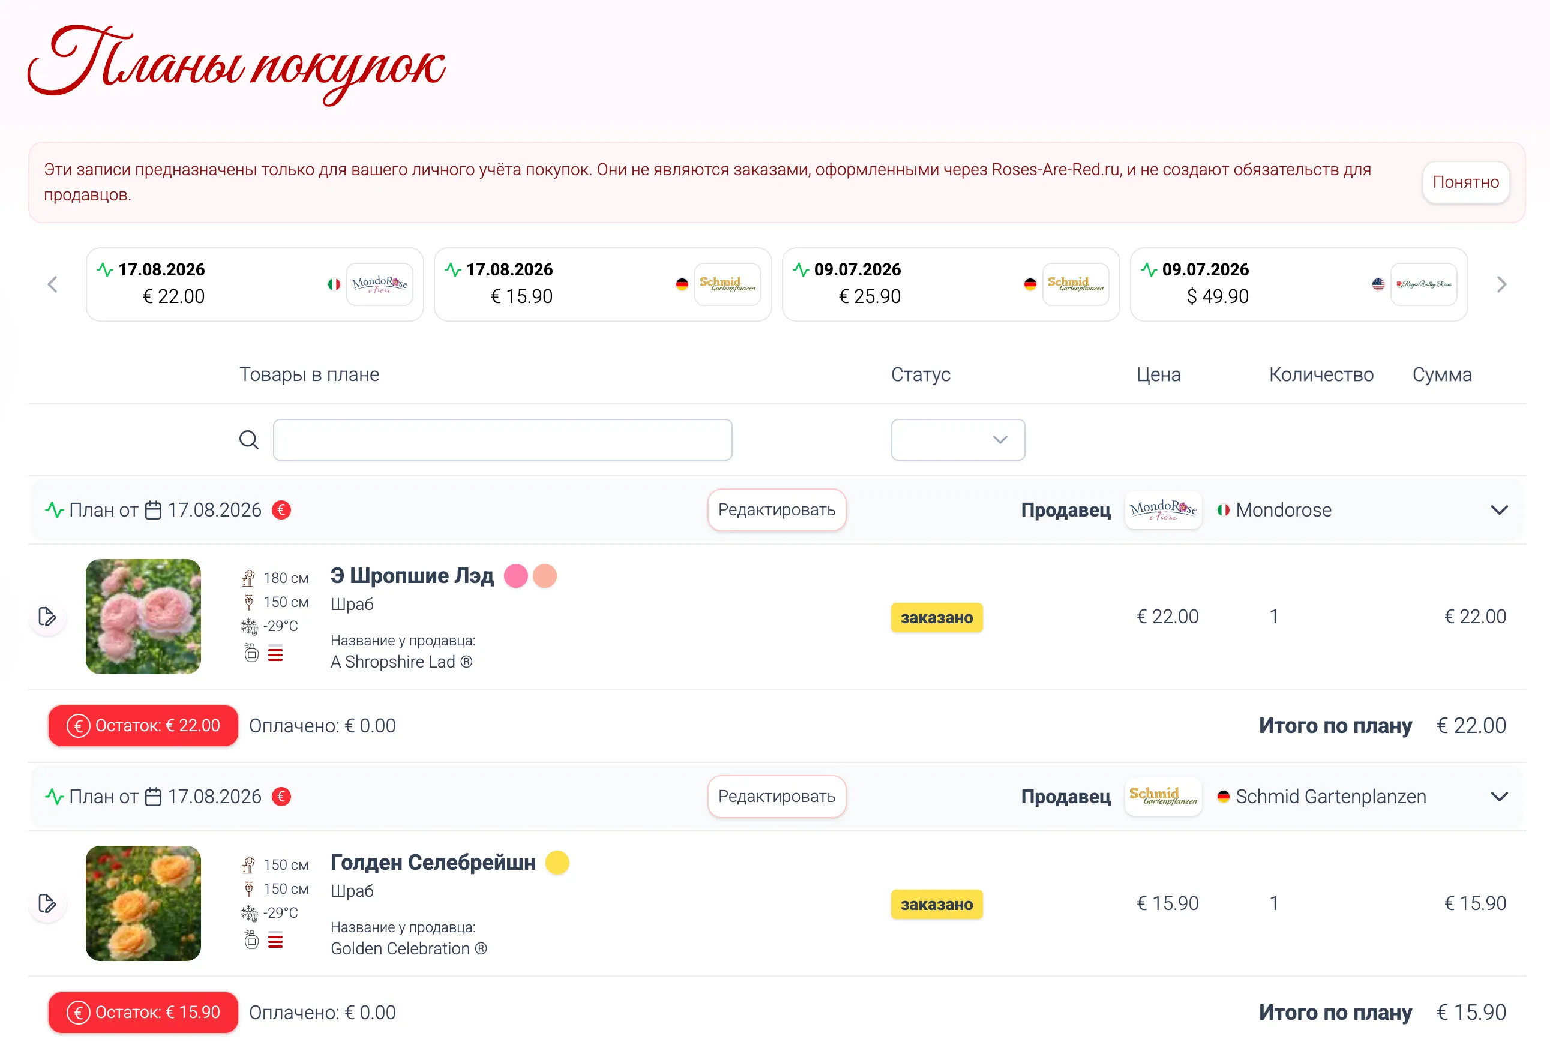Select the 09.07.2026 € 25.90 plan card
The image size is (1550, 1048).
[951, 285]
